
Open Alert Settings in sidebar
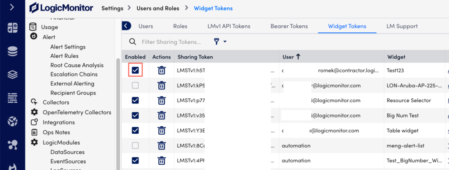click(x=68, y=47)
